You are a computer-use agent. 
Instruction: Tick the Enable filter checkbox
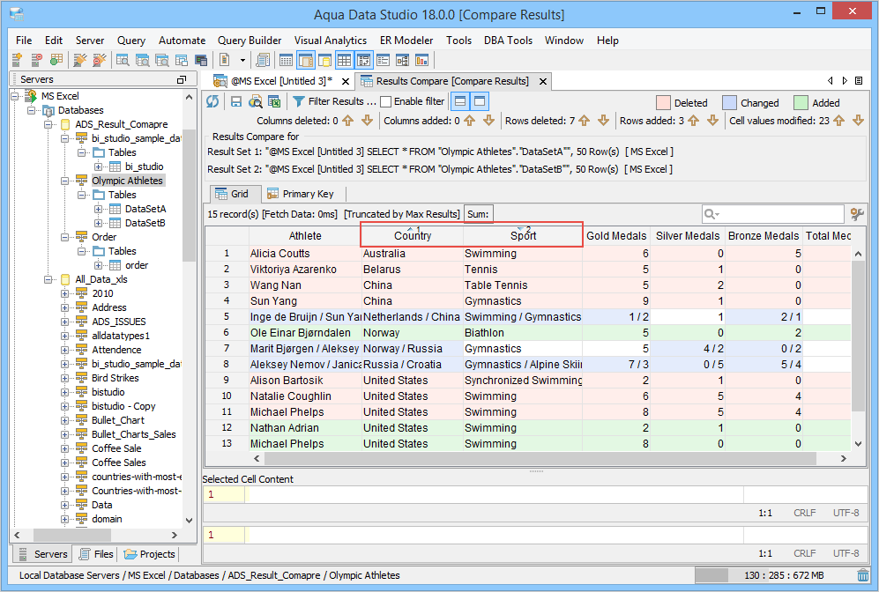tap(385, 101)
